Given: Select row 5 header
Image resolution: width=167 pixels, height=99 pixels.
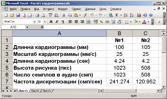Looking at the screenshot, I should 7,68.
